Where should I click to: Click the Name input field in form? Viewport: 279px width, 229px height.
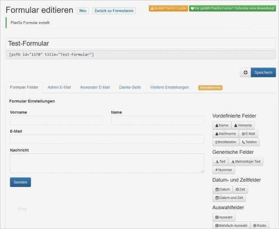point(157,121)
